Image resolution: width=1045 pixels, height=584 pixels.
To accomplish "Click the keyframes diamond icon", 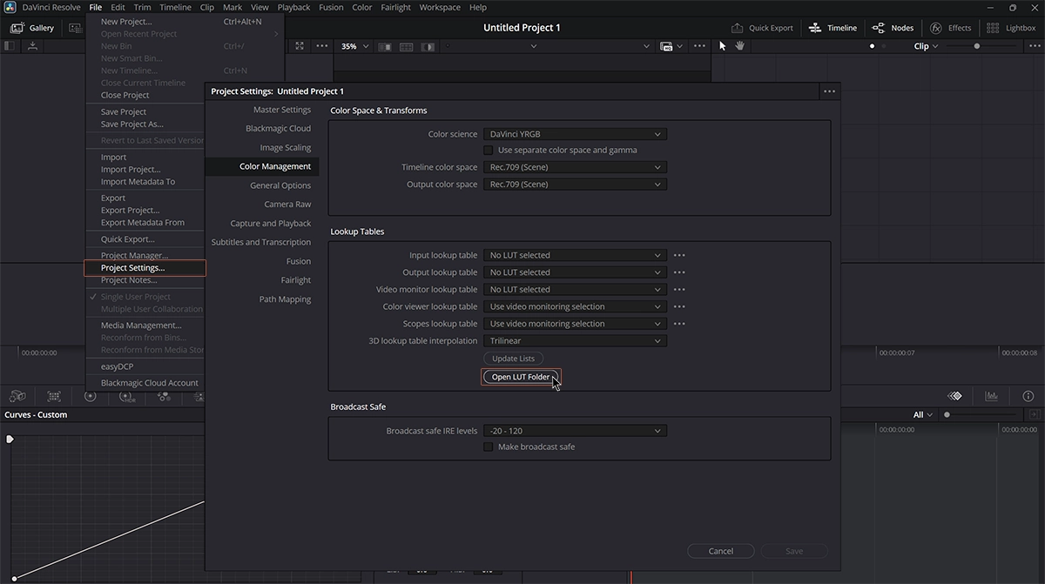I will 954,396.
